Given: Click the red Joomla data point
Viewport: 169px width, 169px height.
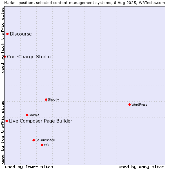Looking at the screenshot, I should pos(27,115).
